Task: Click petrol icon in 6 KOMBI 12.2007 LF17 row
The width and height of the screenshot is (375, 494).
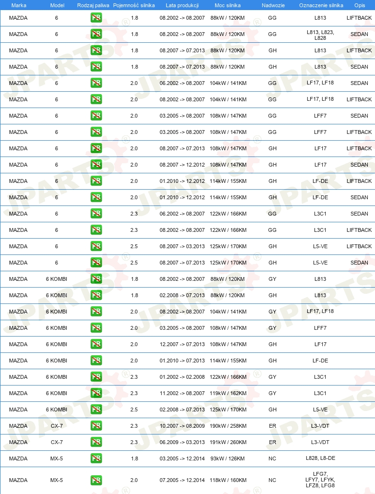Action: click(x=96, y=344)
